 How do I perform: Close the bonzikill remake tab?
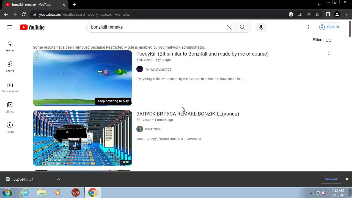coord(64,5)
